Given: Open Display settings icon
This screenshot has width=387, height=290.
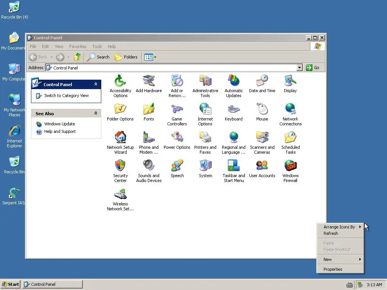Looking at the screenshot, I should (x=290, y=84).
